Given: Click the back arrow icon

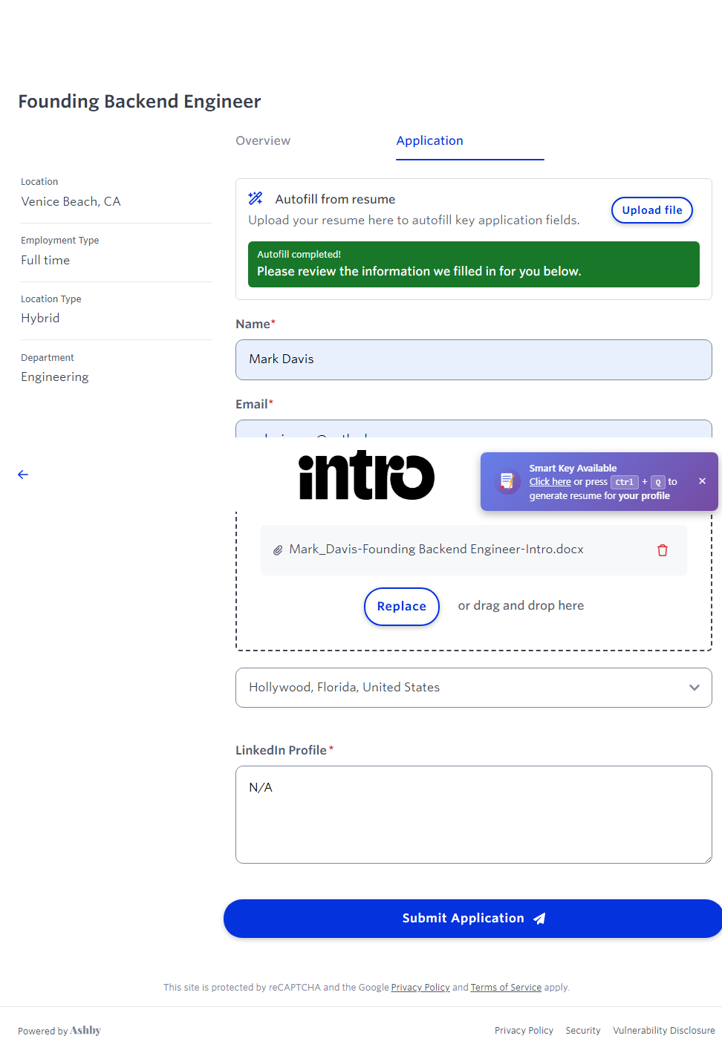Looking at the screenshot, I should 23,475.
